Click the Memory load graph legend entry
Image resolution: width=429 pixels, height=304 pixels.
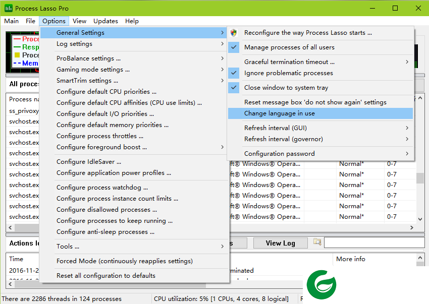pos(26,63)
